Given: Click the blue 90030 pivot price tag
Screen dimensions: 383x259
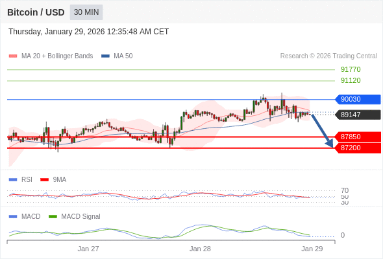Looking at the screenshot, I should point(358,100).
